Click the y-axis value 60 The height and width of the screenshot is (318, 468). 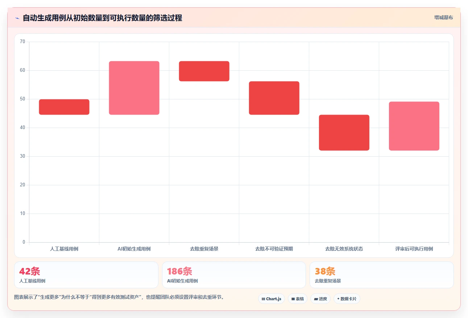pos(22,70)
